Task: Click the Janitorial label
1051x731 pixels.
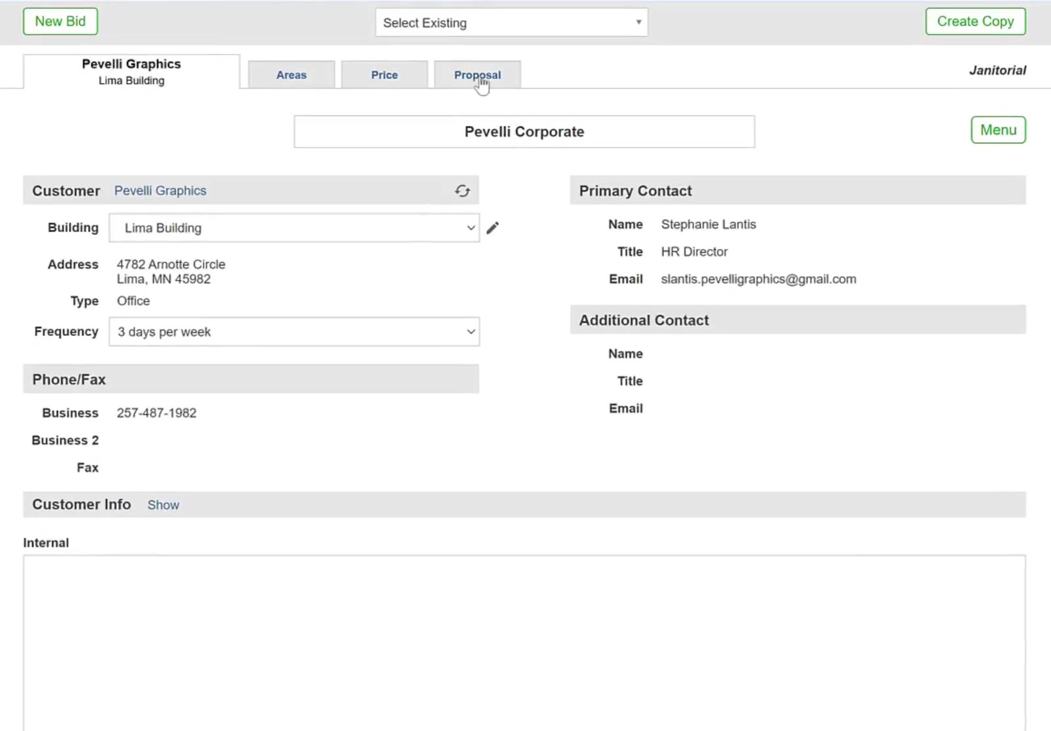Action: pyautogui.click(x=997, y=70)
